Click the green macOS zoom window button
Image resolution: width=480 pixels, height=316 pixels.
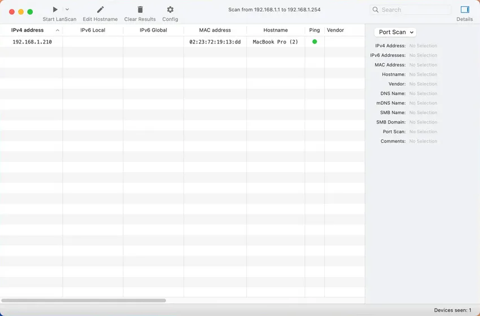coord(30,11)
